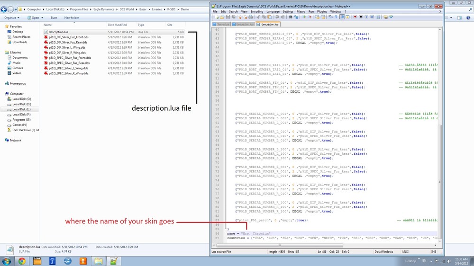474x266 pixels.
Task: Toggle Synchronize Vertical Scrolling button
Action: 318,17
